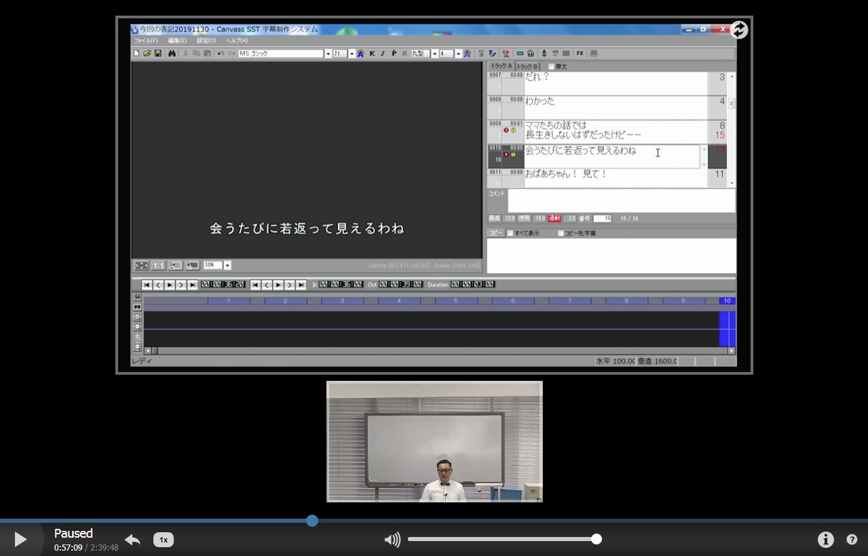Toggle the 原文 checkbox

[551, 67]
